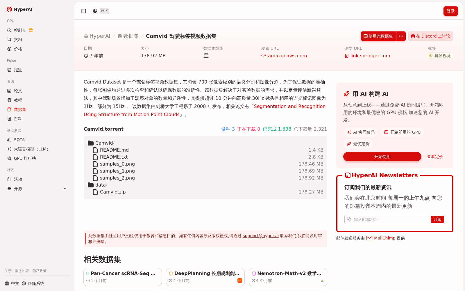Click 做种 3 seeding stat

tap(228, 129)
